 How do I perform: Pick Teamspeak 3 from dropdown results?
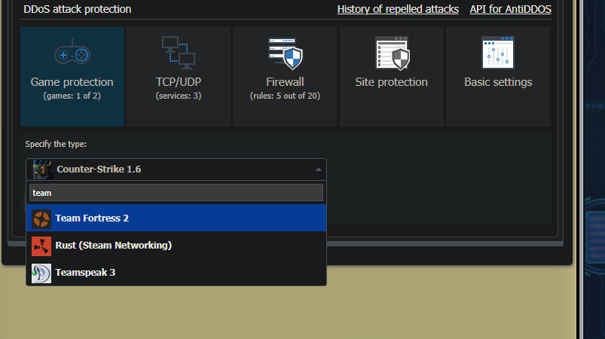coord(176,272)
